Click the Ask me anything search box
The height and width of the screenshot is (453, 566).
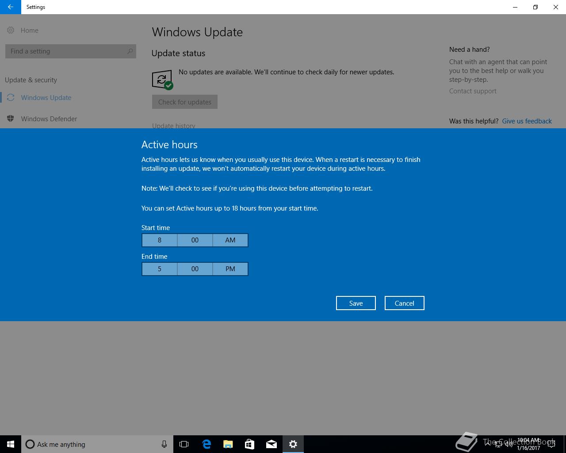97,444
